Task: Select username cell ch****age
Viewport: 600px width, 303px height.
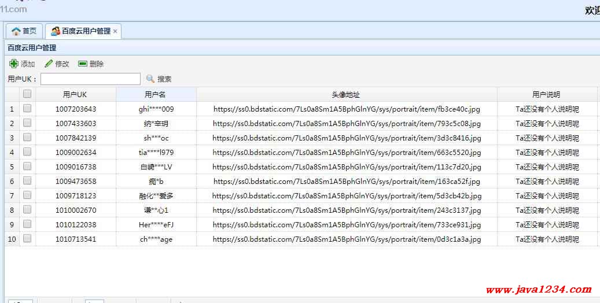Action: (x=156, y=239)
